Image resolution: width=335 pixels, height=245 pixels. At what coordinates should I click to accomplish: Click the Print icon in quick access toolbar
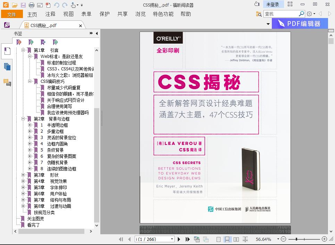point(31,5)
